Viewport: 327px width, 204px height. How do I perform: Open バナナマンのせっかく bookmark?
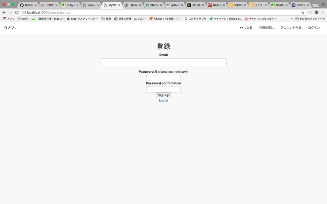261,19
